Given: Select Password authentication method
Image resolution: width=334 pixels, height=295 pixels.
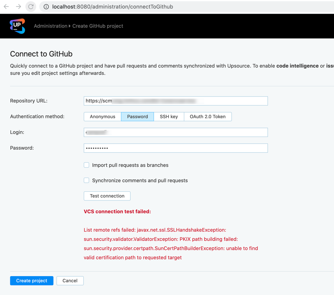Looking at the screenshot, I should 137,117.
